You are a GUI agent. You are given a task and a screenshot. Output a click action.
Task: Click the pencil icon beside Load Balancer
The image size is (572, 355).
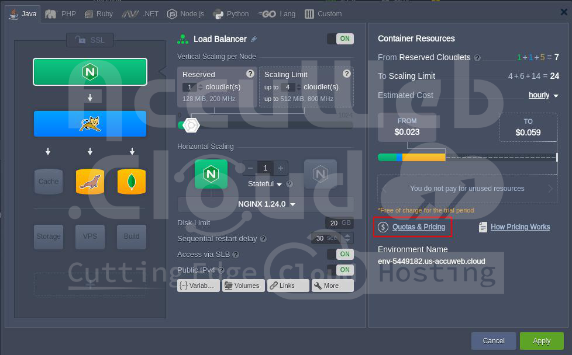[x=254, y=39]
